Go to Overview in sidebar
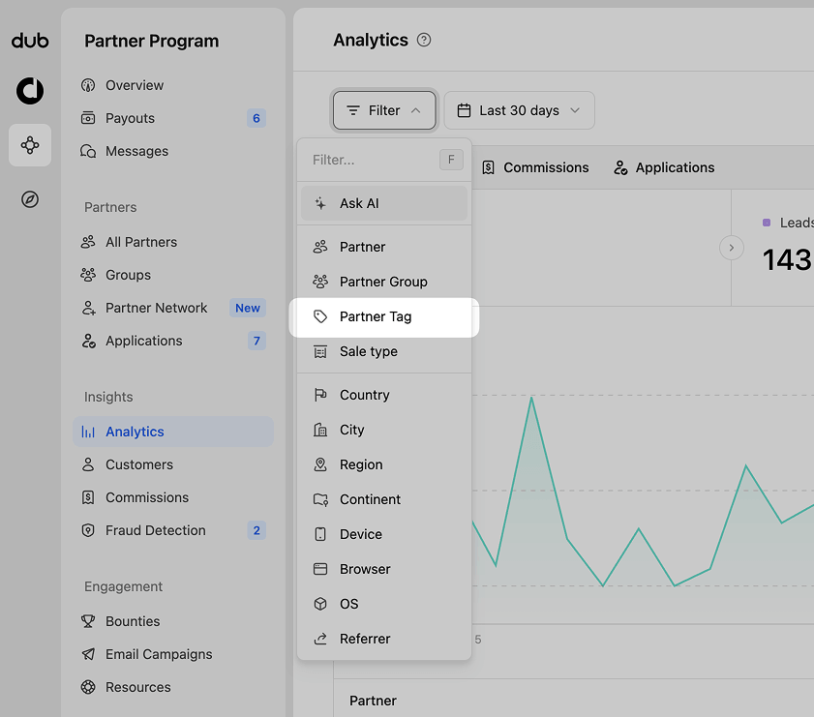This screenshot has height=717, width=814. 173,85
